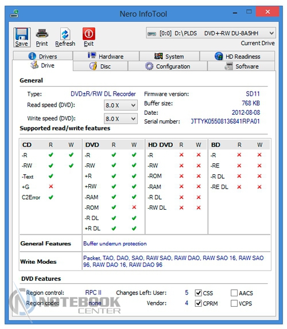Click the HD DVD column header
Screen dimensions: 287x329
coord(160,145)
